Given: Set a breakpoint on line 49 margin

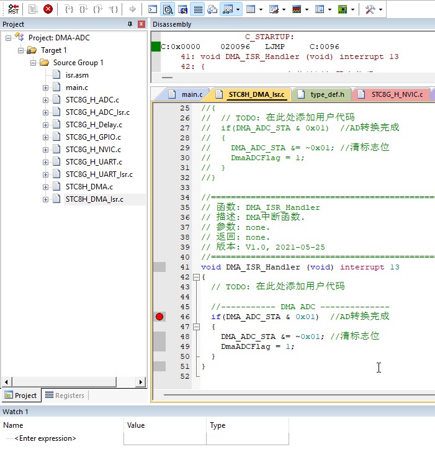Looking at the screenshot, I should (x=159, y=346).
